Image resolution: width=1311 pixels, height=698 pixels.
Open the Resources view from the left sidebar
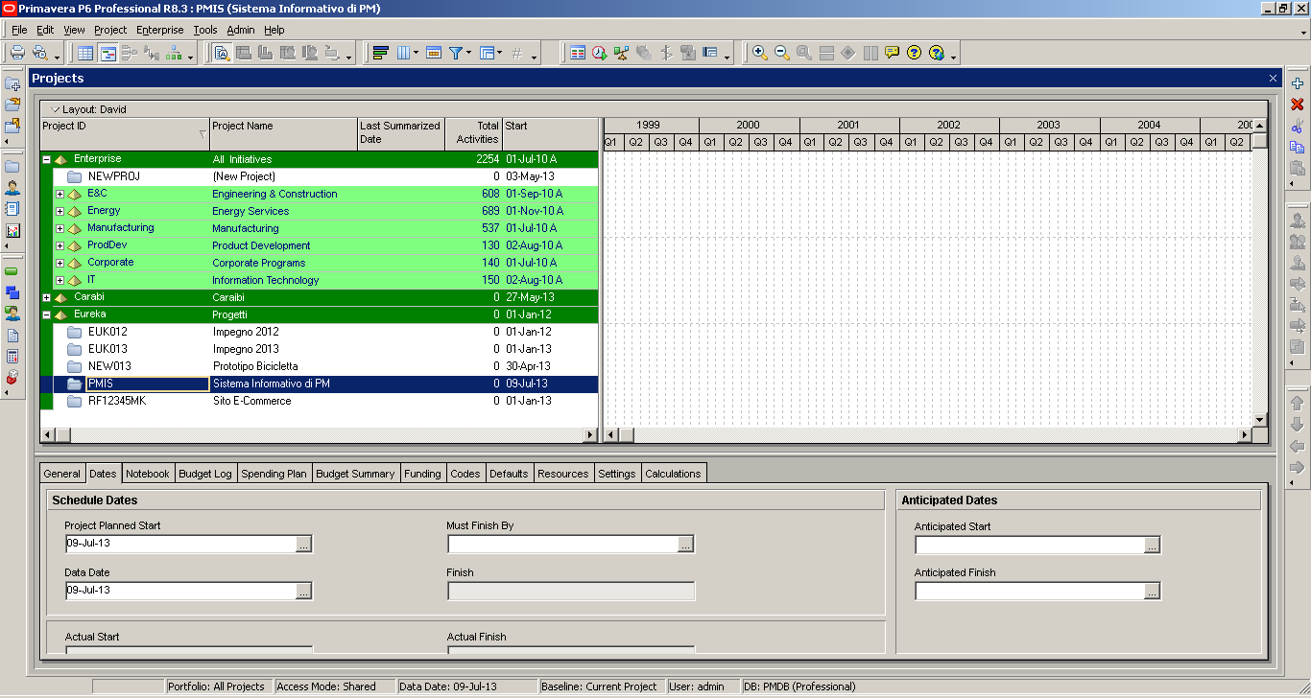coord(12,188)
